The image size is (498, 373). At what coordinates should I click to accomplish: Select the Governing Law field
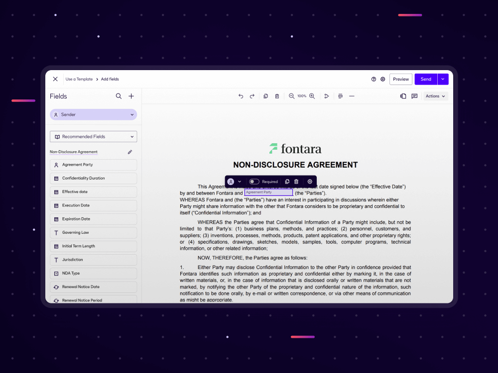(x=93, y=232)
